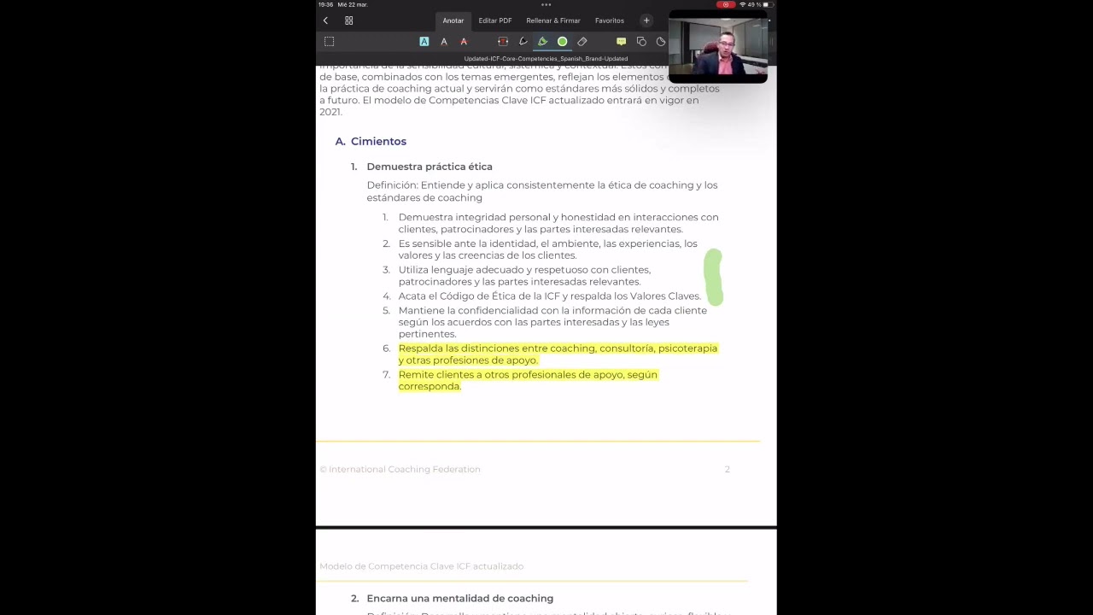The height and width of the screenshot is (615, 1093).
Task: Select the underline text tool
Action: pyautogui.click(x=444, y=41)
